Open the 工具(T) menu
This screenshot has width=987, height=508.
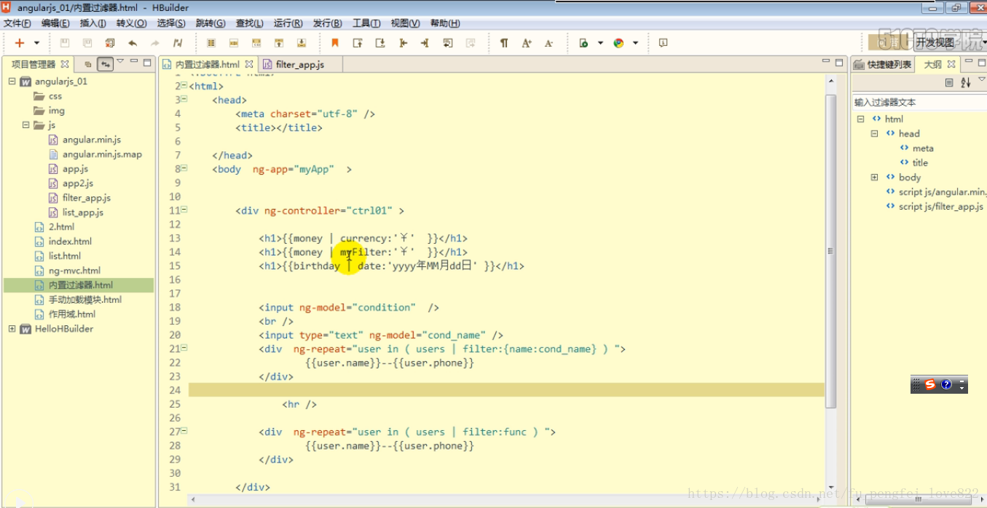[x=366, y=23]
